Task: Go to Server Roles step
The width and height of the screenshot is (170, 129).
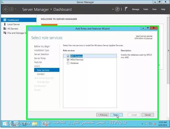Action: tap(40, 58)
